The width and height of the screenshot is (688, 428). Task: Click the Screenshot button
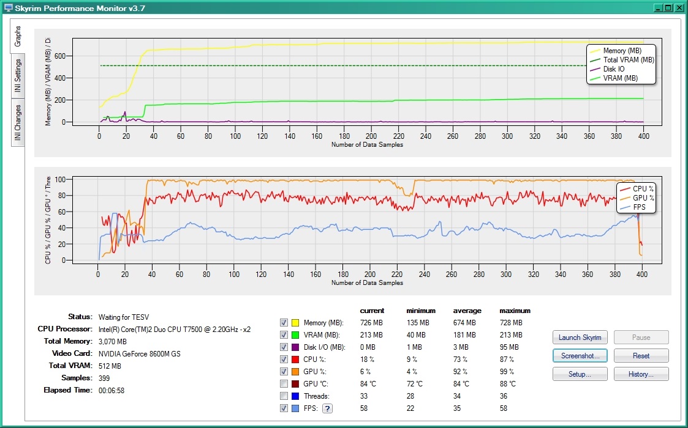580,355
